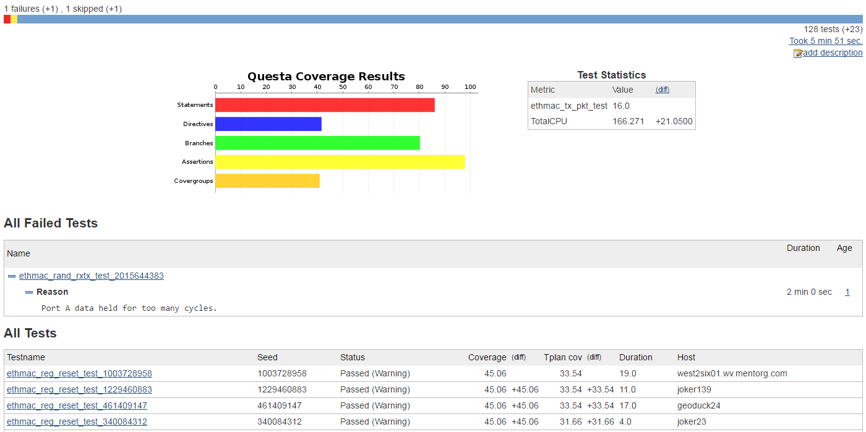Click the host cell joker23
Image resolution: width=866 pixels, height=432 pixels.
click(692, 421)
